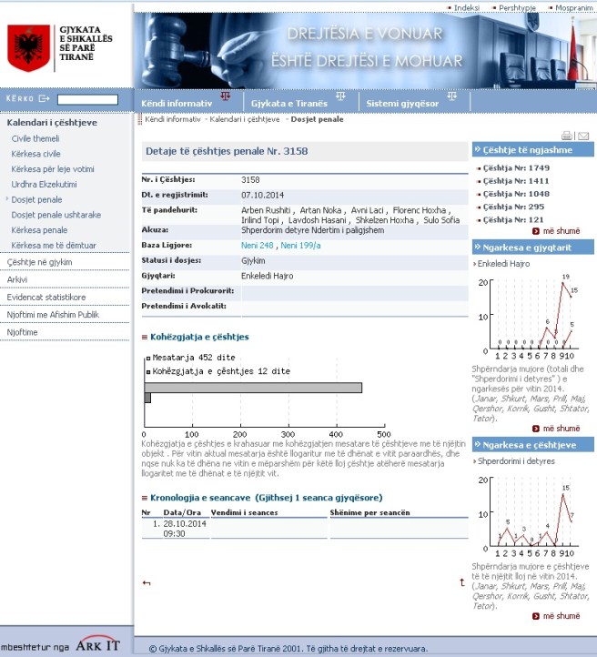This screenshot has height=657, width=597.
Task: Click the red scroll-to-top arrow icon
Action: 461,582
